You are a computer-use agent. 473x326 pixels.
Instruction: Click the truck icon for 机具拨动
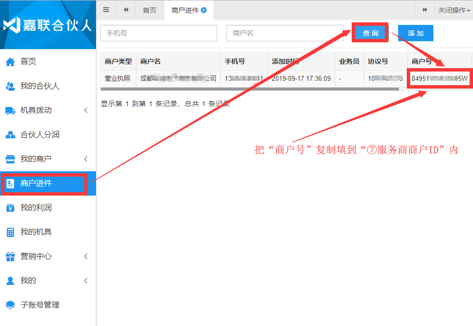click(x=10, y=110)
